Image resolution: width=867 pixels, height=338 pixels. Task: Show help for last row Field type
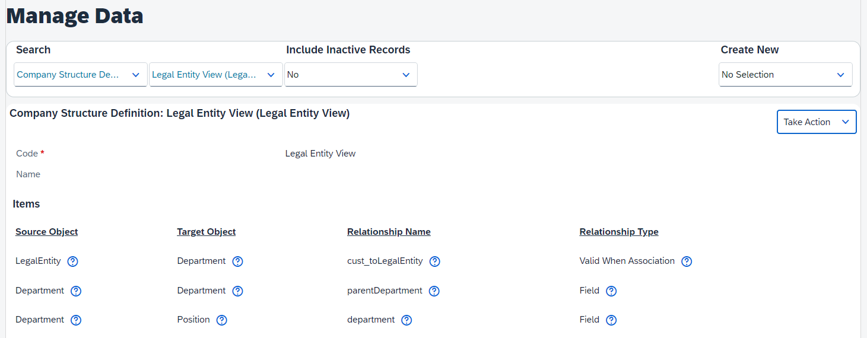pos(611,320)
